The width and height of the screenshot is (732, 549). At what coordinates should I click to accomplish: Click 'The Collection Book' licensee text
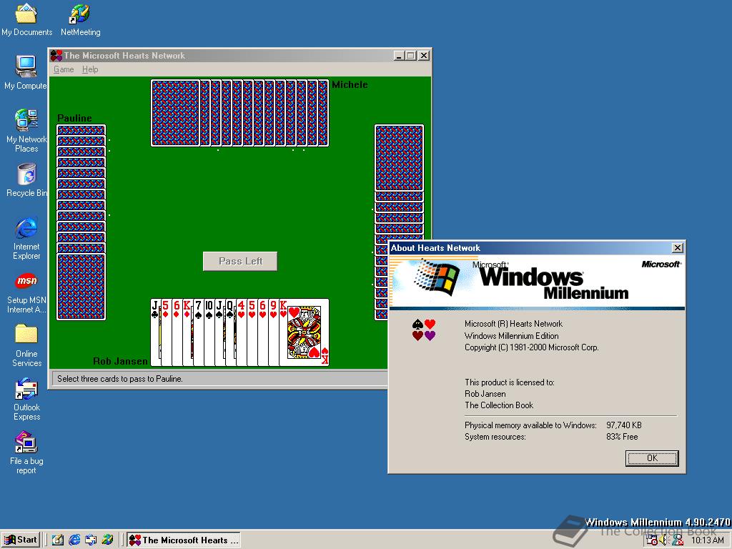[x=498, y=405]
